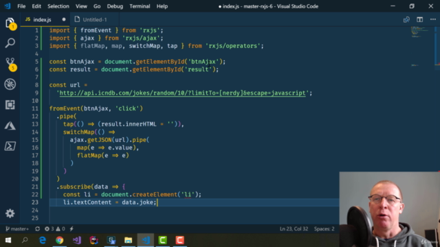Click 'const result' on line 6
440x247 pixels.
coord(70,69)
